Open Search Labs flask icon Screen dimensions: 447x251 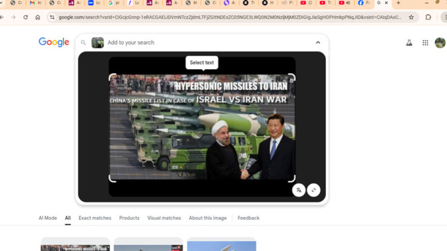click(x=409, y=42)
